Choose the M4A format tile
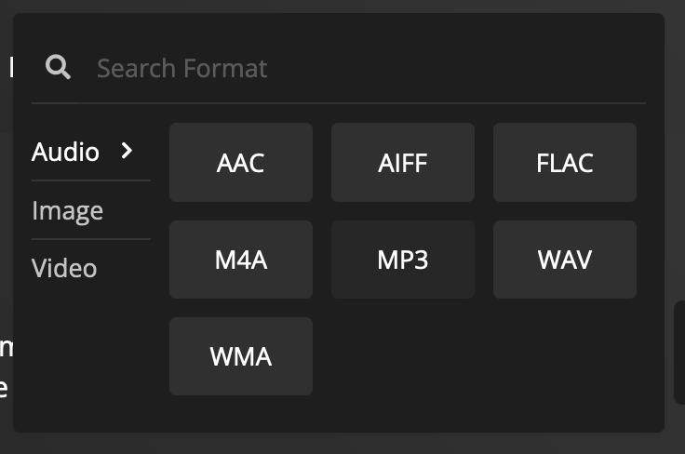The image size is (685, 454). click(x=241, y=260)
